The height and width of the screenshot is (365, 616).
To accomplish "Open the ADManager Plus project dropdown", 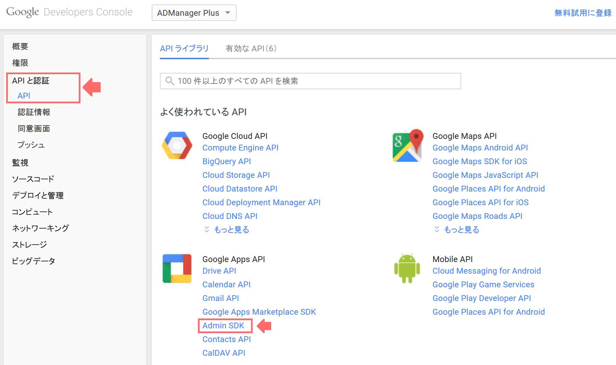I will (x=194, y=13).
